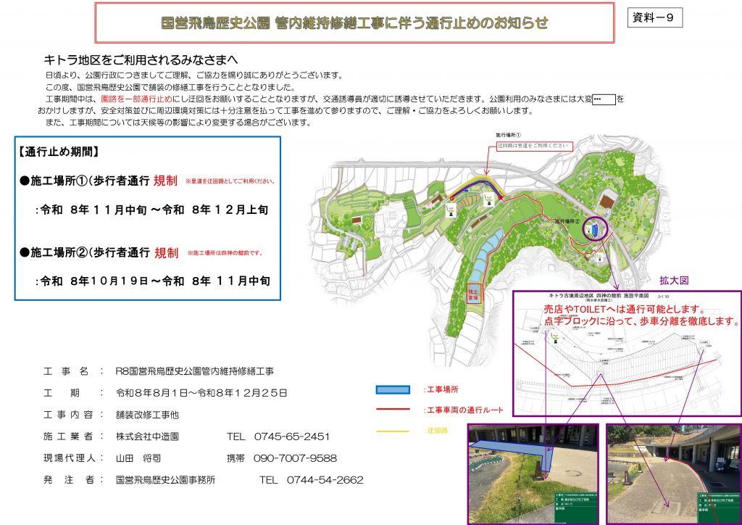Click the traffic guide icon near the red 残土置場 route start
This screenshot has height=525, width=742.
599,257
